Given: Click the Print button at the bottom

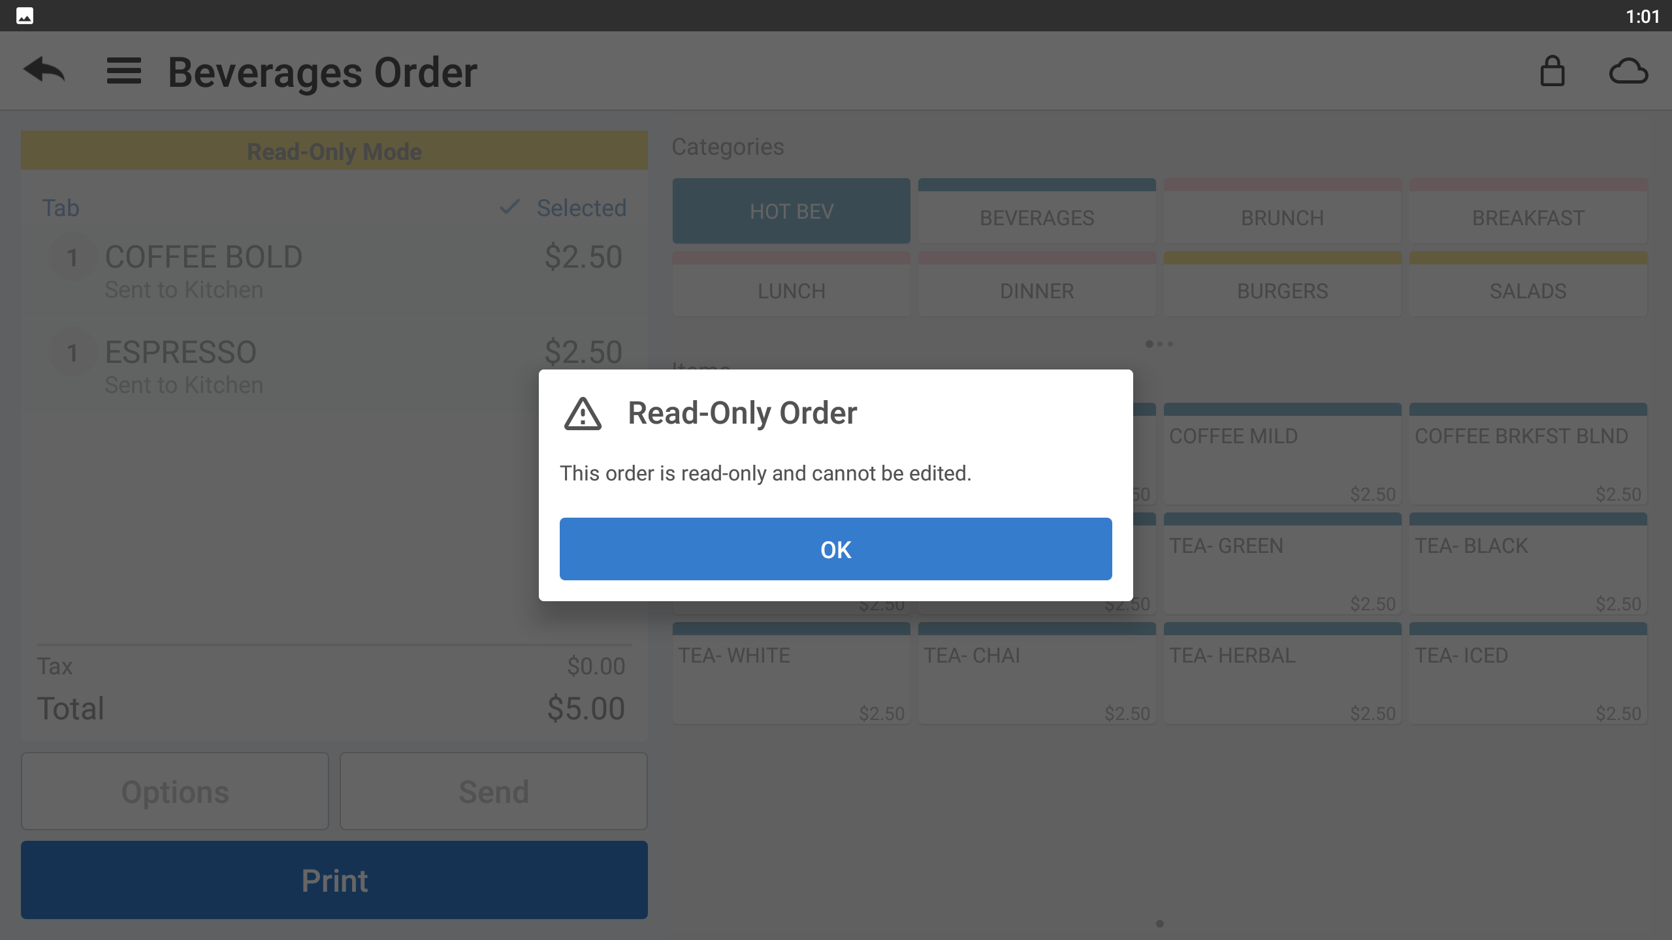Looking at the screenshot, I should pos(334,881).
